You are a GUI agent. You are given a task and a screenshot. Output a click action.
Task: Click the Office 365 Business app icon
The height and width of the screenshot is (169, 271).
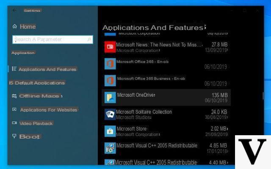(x=110, y=81)
